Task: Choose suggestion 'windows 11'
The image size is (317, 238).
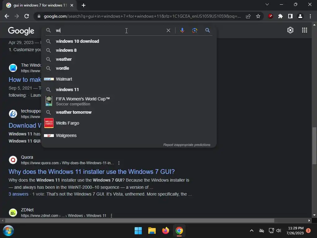Action: tap(129, 90)
